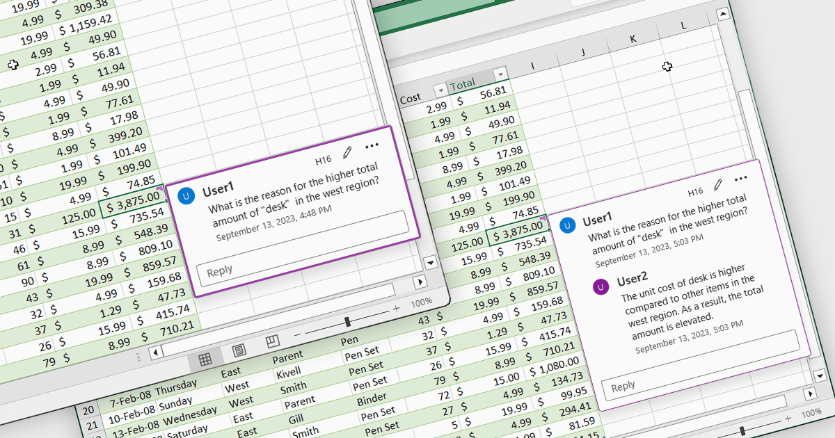Open more options on left comment card
The width and height of the screenshot is (835, 438).
[372, 145]
